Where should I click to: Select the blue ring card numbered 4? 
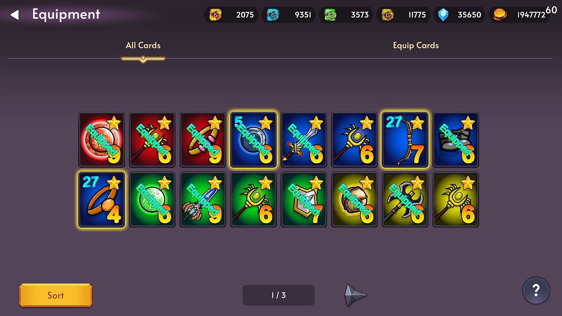(x=102, y=200)
